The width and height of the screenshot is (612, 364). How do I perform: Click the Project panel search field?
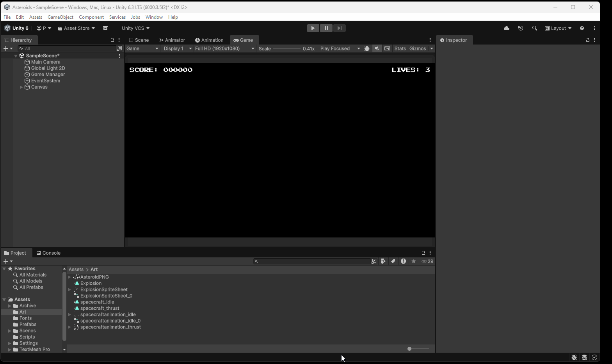pos(311,261)
